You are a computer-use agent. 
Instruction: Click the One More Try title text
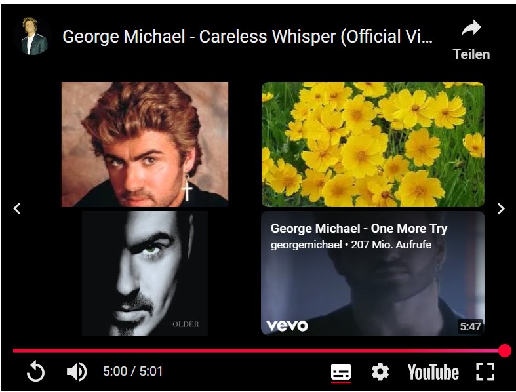click(x=359, y=228)
